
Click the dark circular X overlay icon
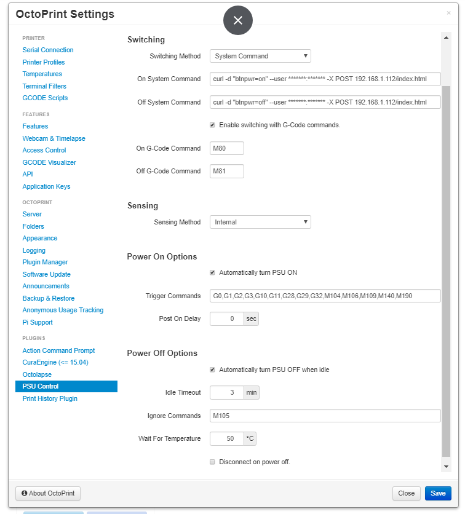point(238,20)
